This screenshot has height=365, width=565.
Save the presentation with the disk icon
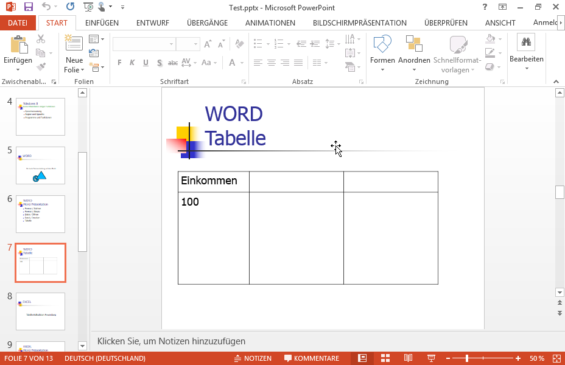(28, 7)
